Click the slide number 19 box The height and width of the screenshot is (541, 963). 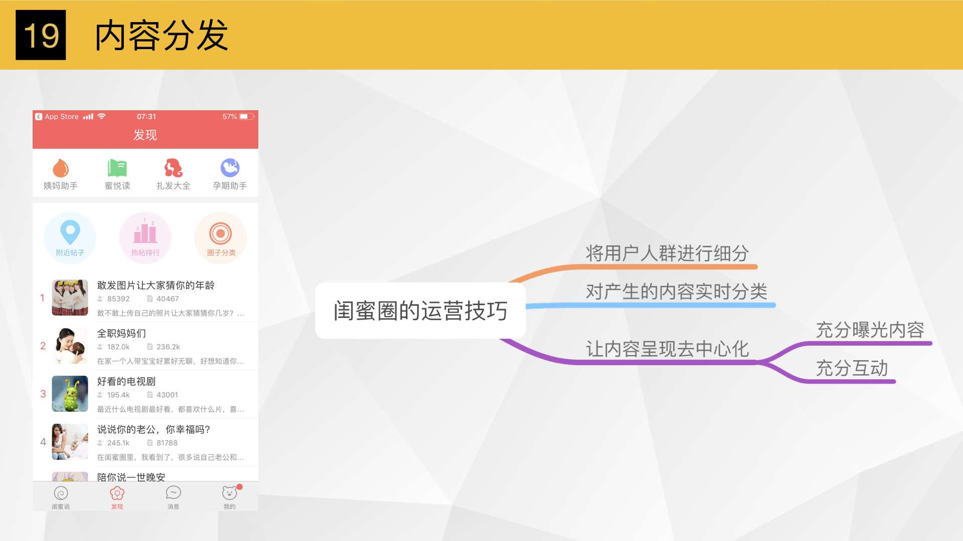41,35
